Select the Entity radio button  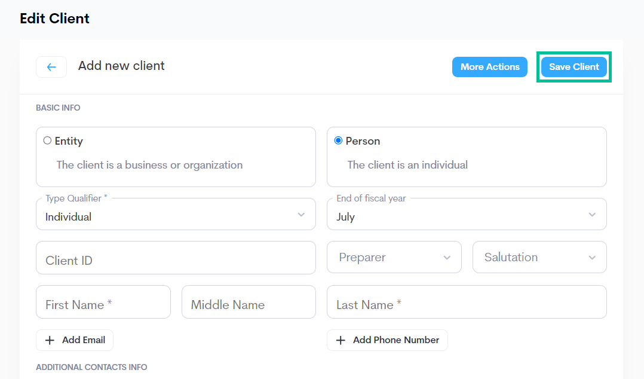tap(47, 140)
